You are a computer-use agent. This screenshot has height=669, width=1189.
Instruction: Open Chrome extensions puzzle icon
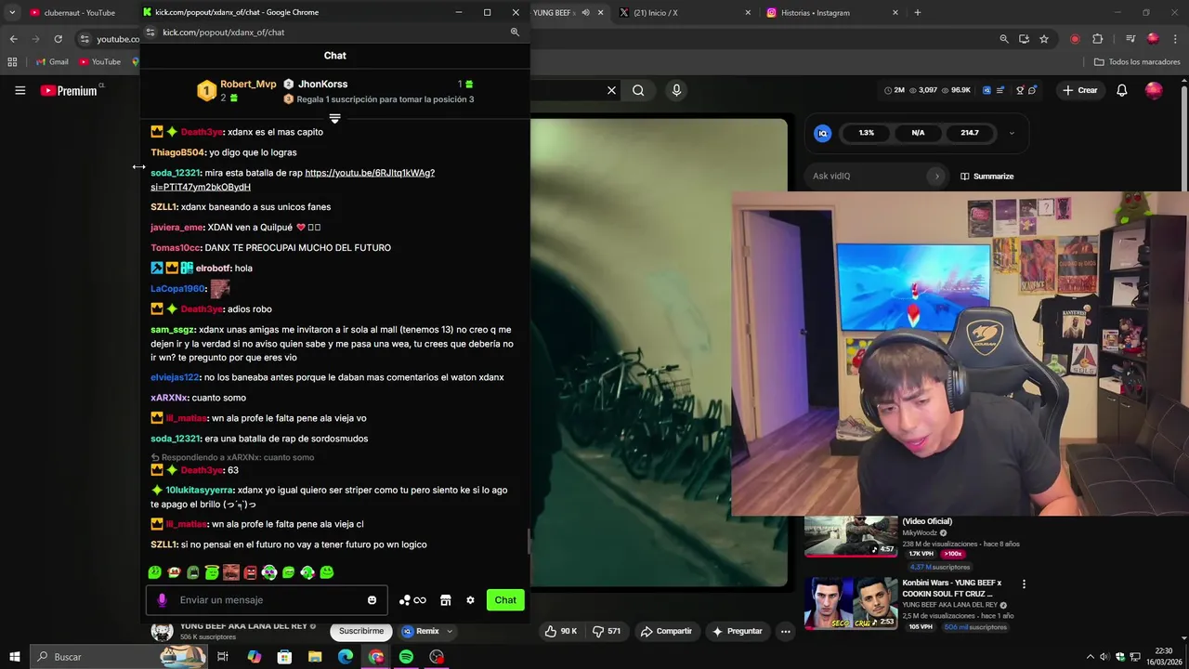click(1098, 39)
